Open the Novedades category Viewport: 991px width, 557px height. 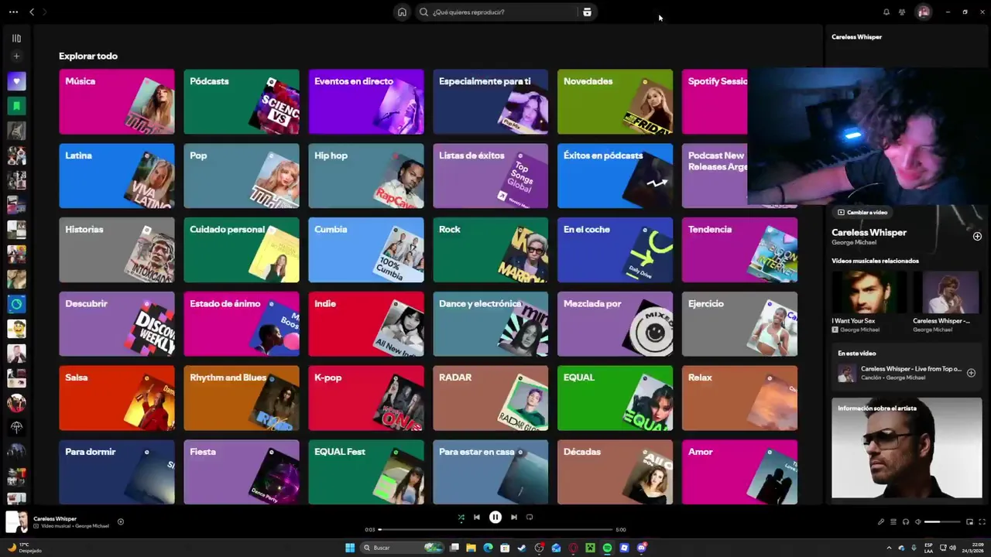tap(616, 101)
